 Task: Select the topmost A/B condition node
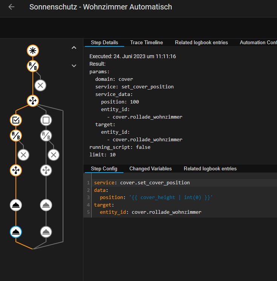33,66
